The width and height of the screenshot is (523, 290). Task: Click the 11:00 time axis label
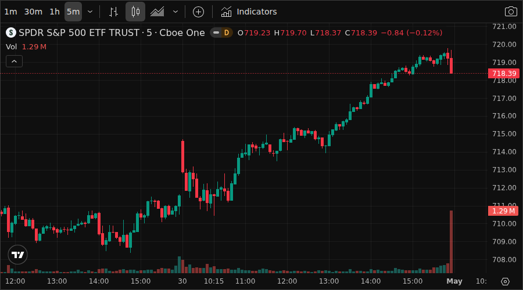[x=245, y=281]
